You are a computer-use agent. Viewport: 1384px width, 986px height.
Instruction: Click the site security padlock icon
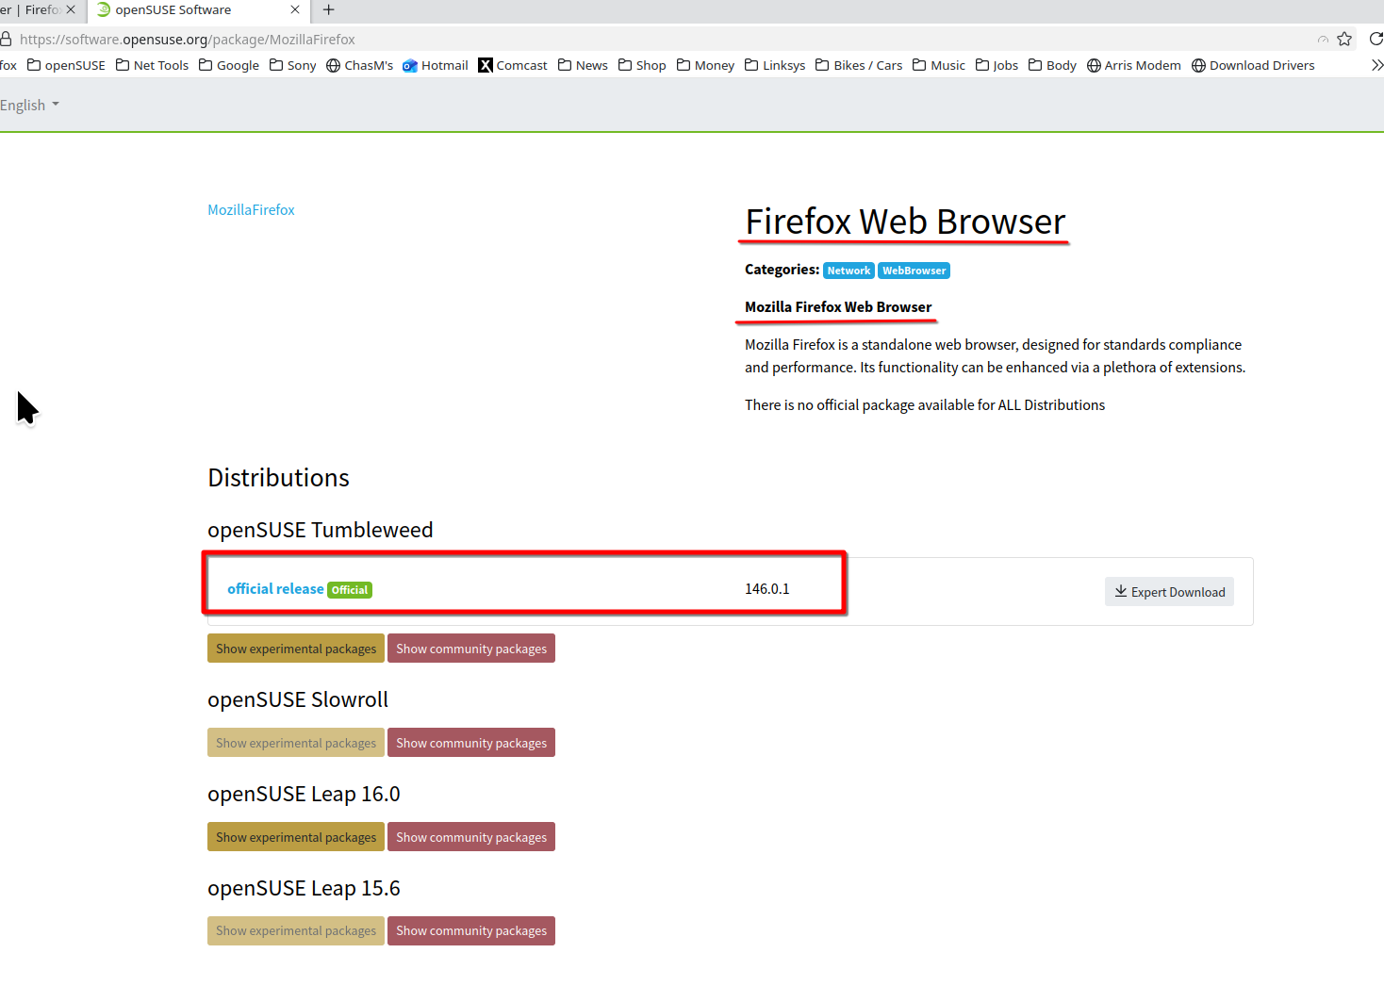tap(5, 39)
